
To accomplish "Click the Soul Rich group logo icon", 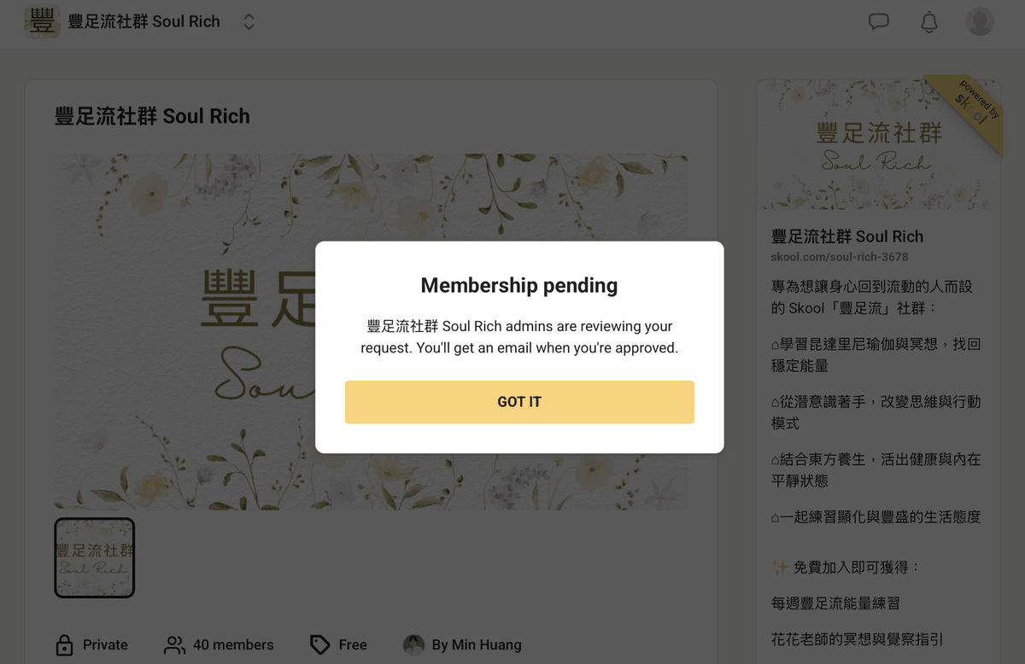I will tap(42, 22).
